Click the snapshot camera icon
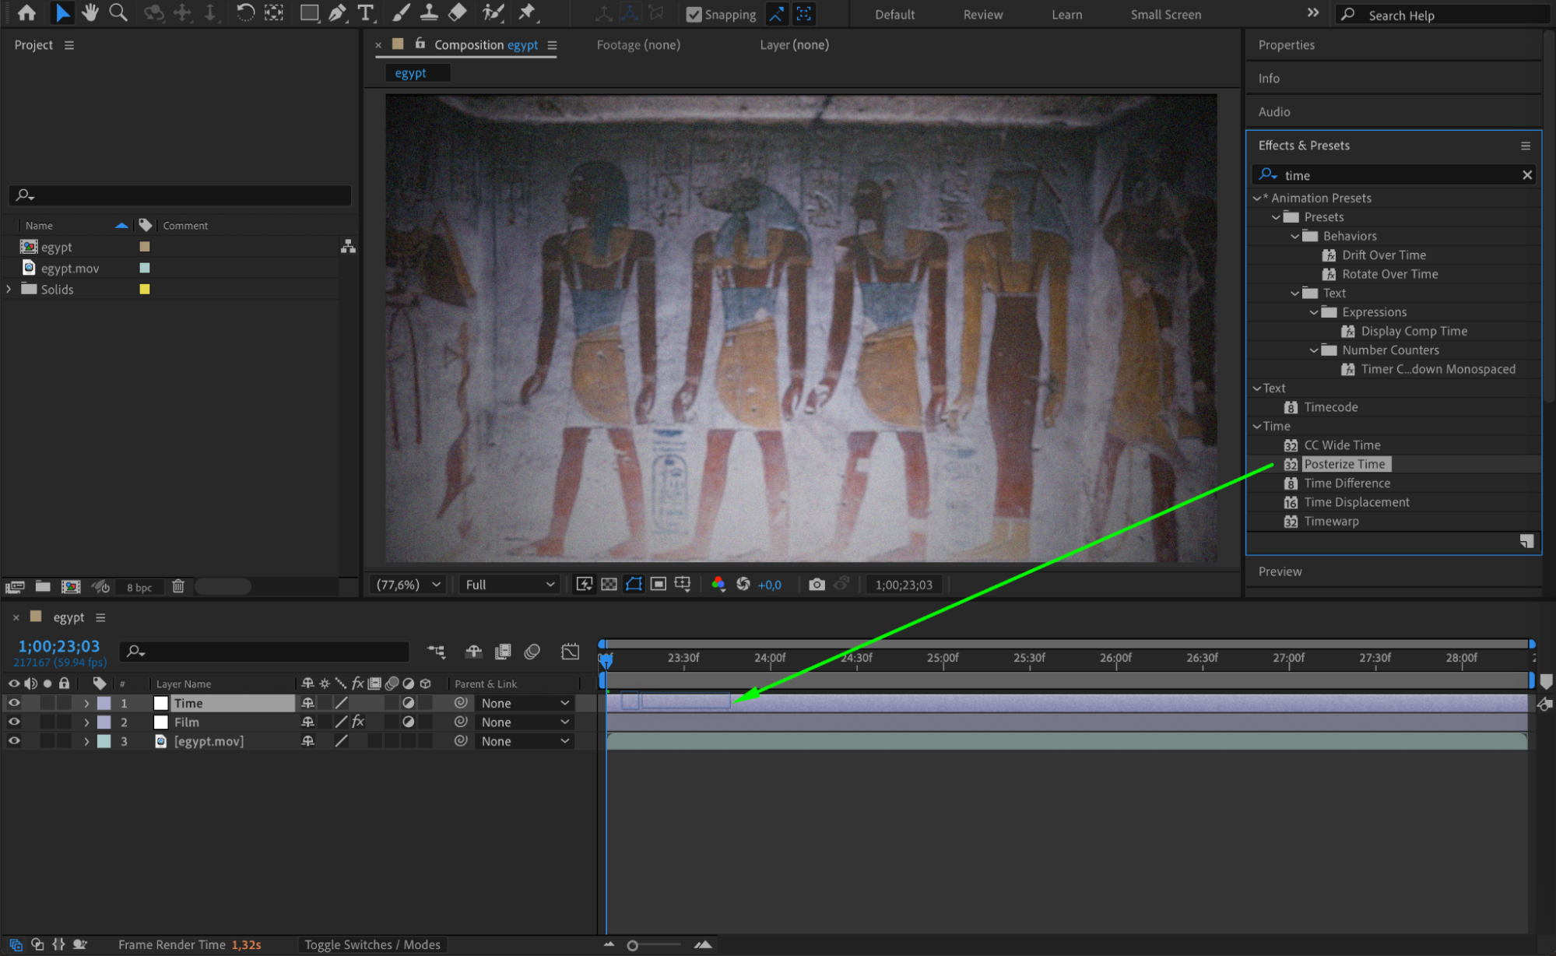 point(817,584)
